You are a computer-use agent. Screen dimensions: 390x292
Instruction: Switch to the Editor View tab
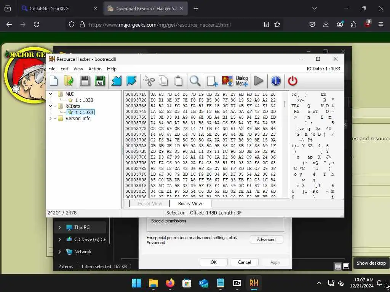click(x=150, y=204)
